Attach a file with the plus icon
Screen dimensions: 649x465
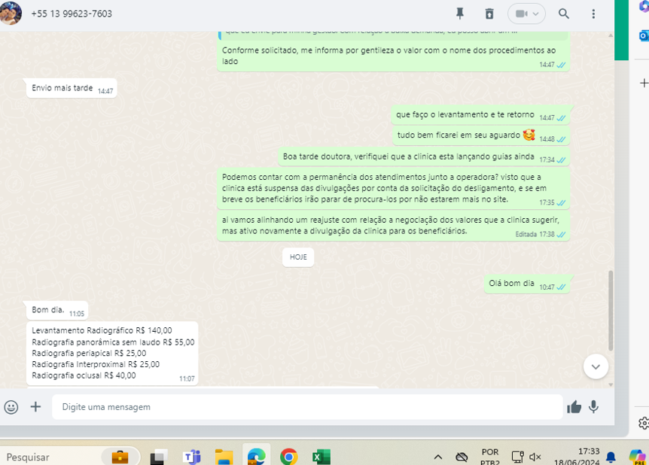coord(35,406)
